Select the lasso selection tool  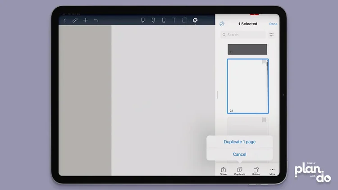185,20
